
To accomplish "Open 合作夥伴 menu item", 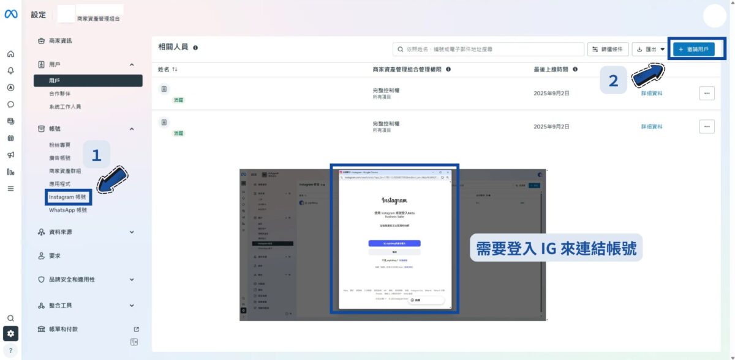I will coord(60,94).
